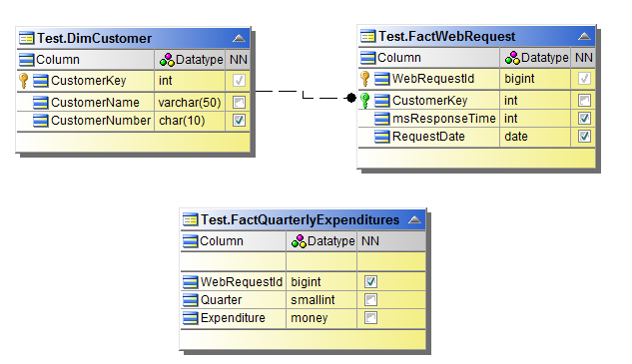Click column icon beside DimCustomer CustomerKey

pyautogui.click(x=40, y=81)
